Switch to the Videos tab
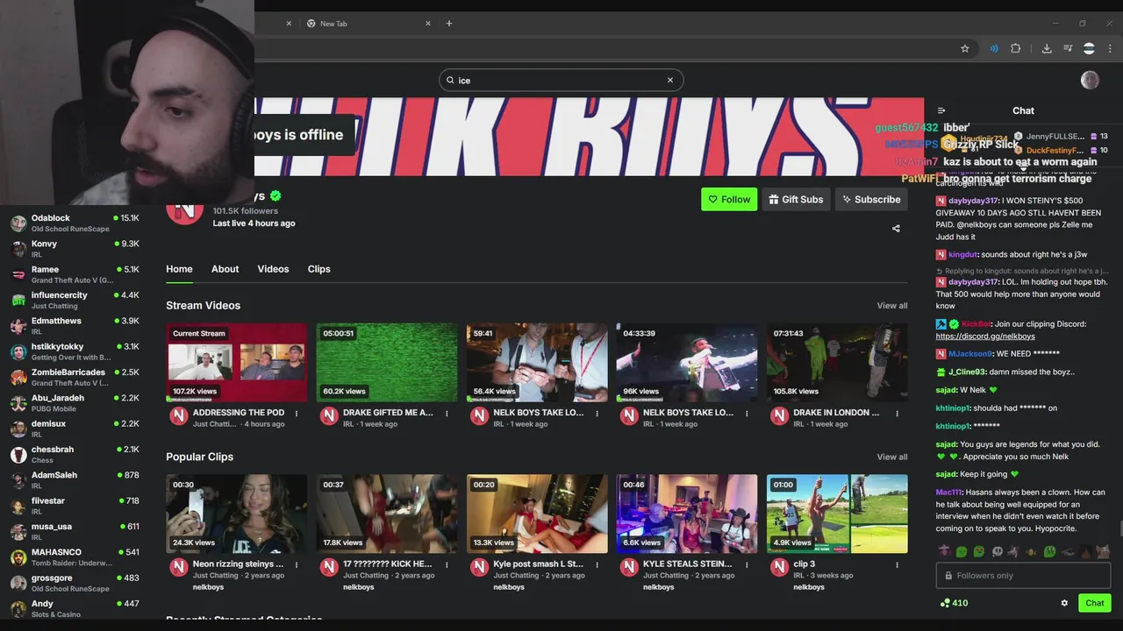This screenshot has height=631, width=1123. tap(273, 269)
